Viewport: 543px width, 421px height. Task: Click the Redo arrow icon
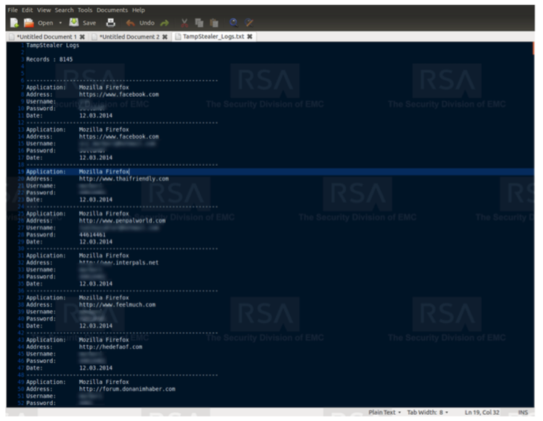point(164,23)
